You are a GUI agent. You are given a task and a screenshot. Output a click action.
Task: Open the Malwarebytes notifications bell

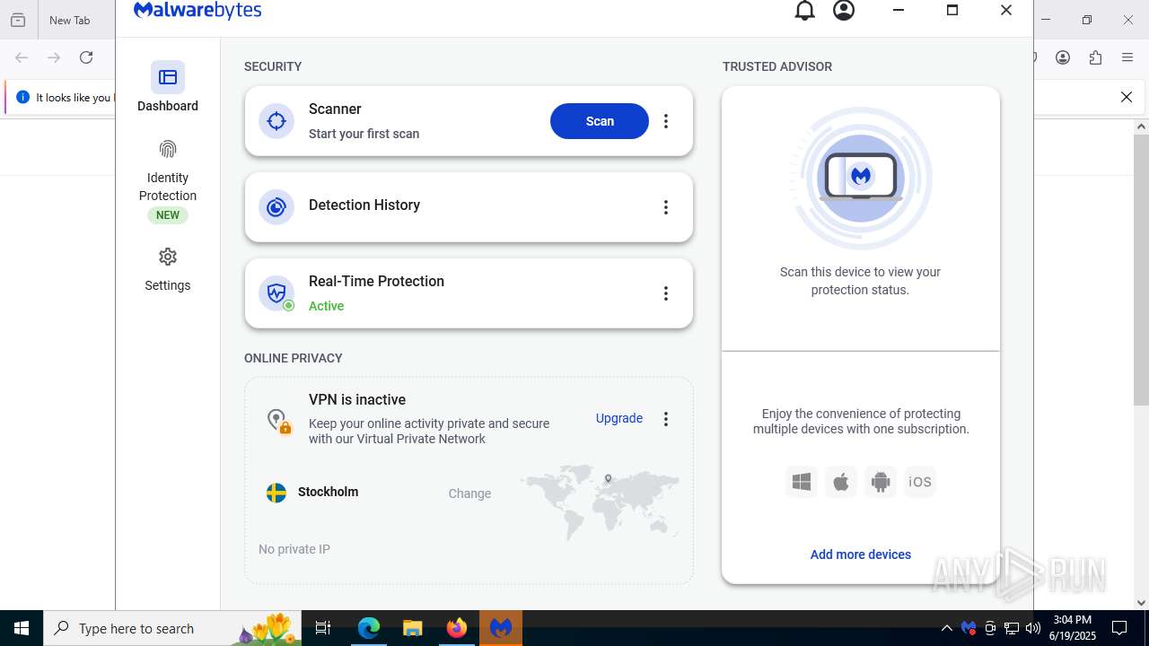pyautogui.click(x=805, y=11)
